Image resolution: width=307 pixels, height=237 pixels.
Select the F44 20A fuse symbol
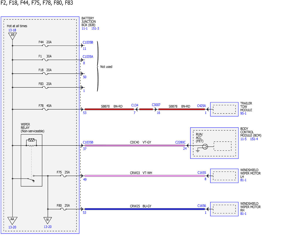pyautogui.click(x=45, y=46)
